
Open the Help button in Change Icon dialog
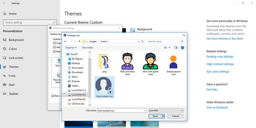point(182,48)
